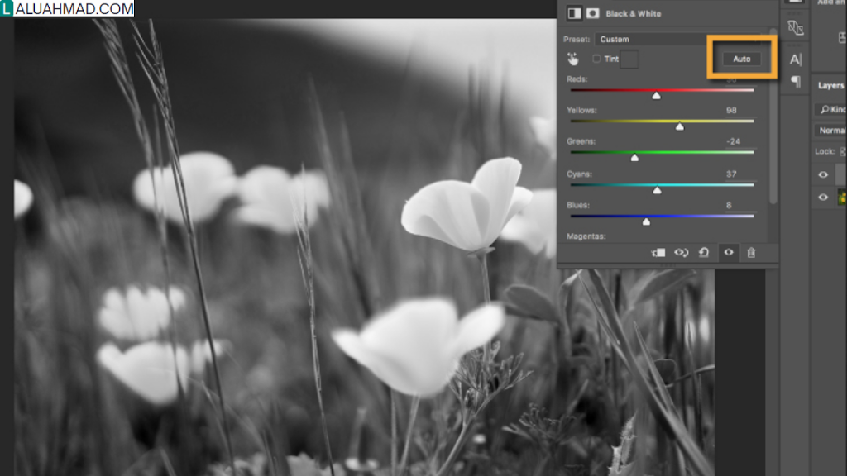Click the view previous state icon

pos(682,253)
